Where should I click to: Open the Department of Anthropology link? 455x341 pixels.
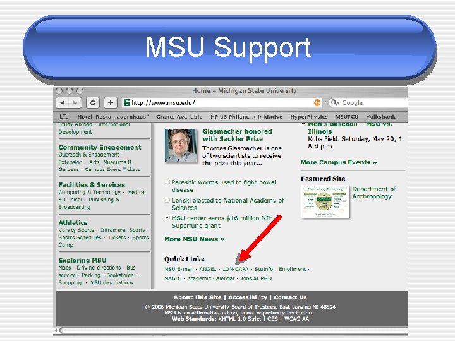(x=373, y=193)
